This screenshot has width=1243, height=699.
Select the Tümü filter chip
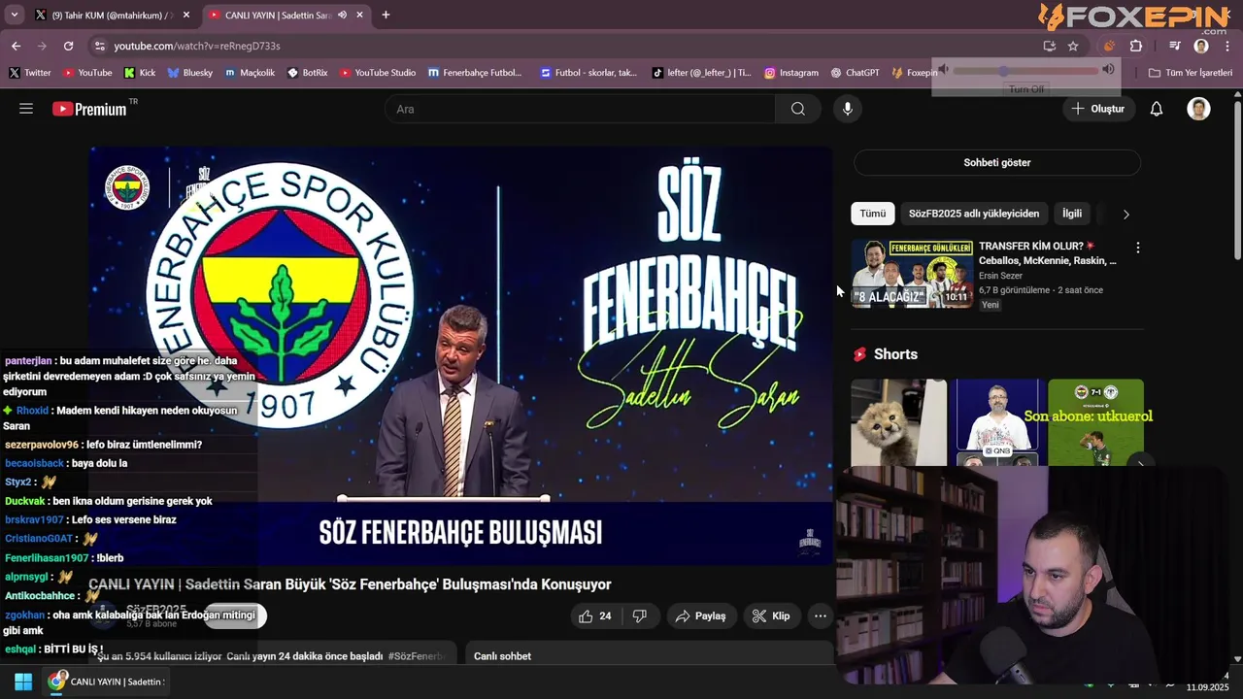[x=872, y=214]
